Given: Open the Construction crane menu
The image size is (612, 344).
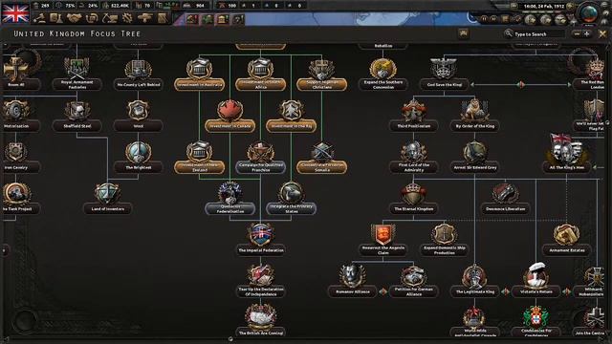Looking at the screenshot, I should click(x=110, y=18).
